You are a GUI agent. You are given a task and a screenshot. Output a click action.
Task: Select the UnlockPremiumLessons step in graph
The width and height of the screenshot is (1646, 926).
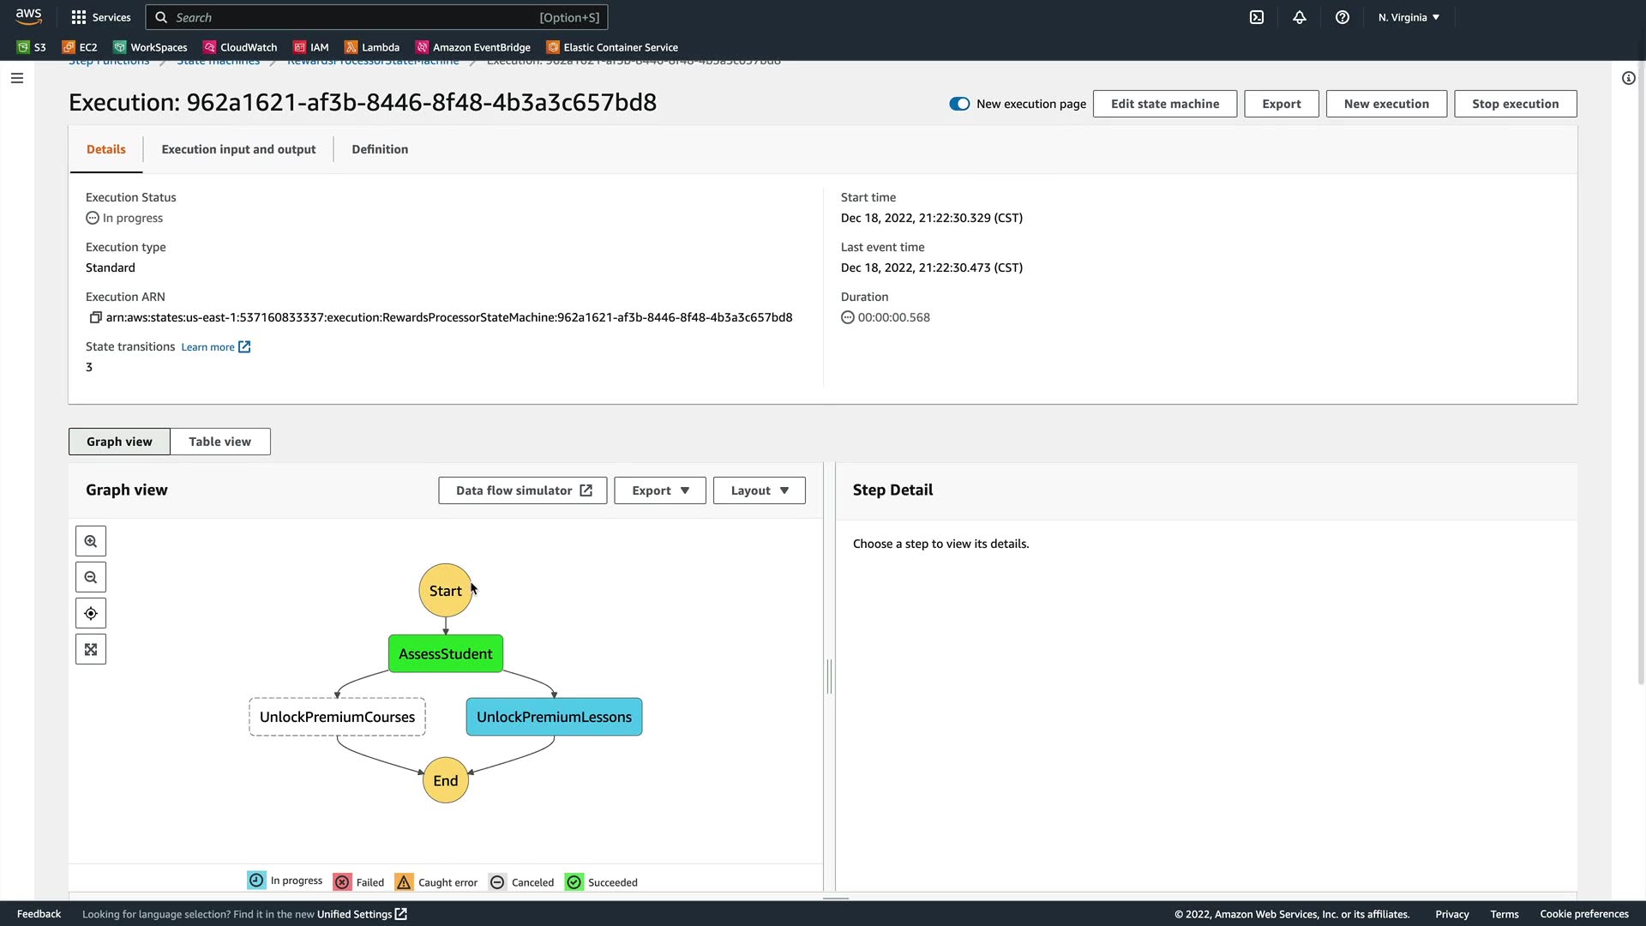click(554, 717)
